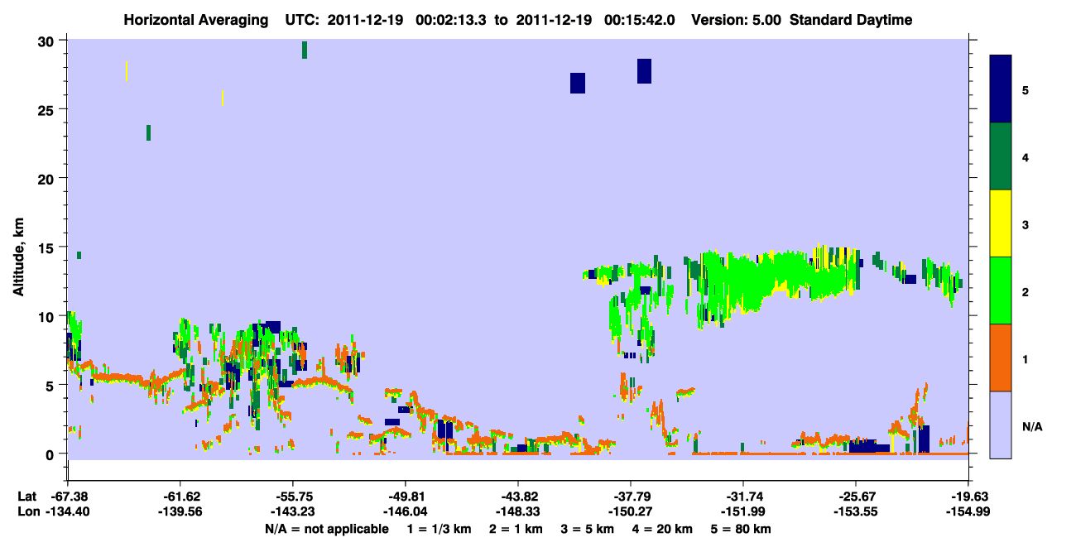This screenshot has width=1076, height=552.
Task: Click longitude value -151.99
Action: [743, 511]
